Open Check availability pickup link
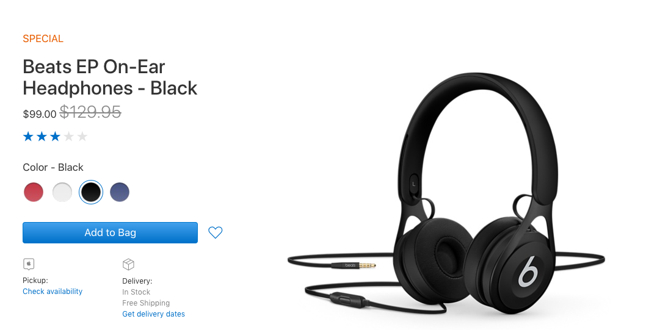Viewport: 646px width, 330px height. (x=53, y=292)
